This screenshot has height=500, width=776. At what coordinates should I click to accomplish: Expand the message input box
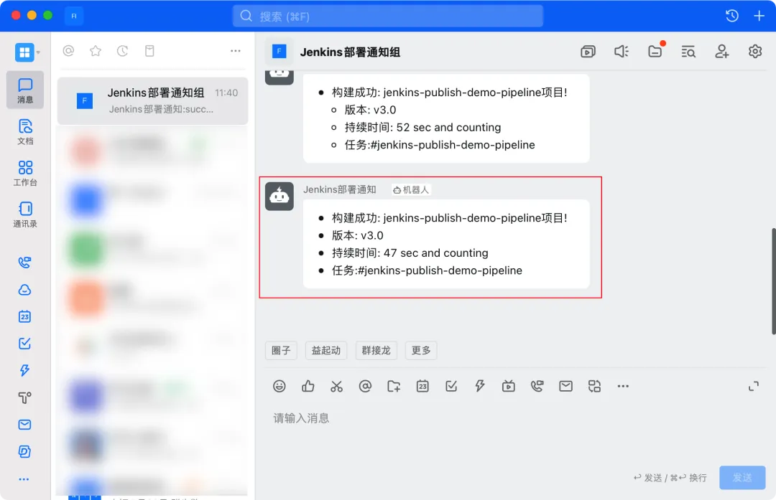(753, 387)
